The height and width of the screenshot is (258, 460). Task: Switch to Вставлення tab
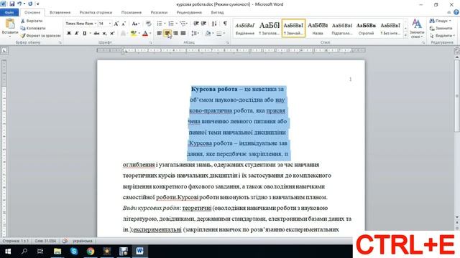tap(60, 13)
